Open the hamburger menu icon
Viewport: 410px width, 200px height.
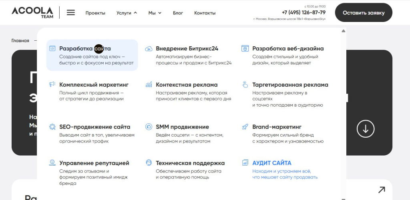click(x=70, y=12)
